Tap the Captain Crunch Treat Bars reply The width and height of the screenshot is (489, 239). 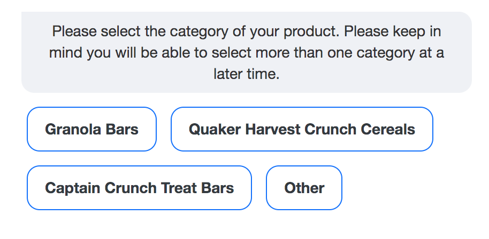coord(139,188)
